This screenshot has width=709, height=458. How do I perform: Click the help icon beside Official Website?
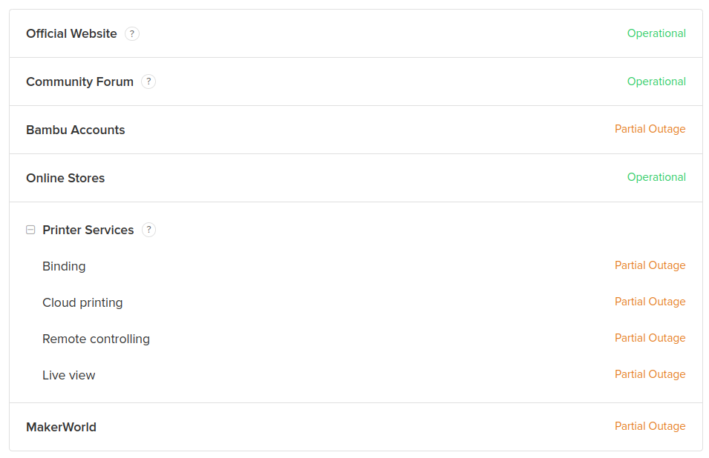[x=132, y=34]
